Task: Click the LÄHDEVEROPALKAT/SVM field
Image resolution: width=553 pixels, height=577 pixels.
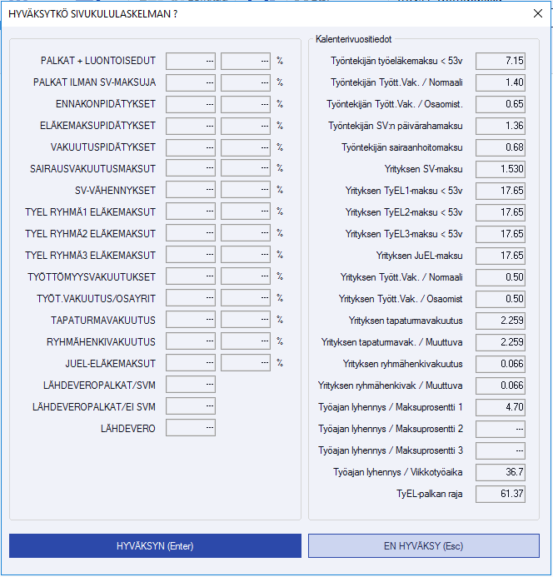Action: pos(191,385)
